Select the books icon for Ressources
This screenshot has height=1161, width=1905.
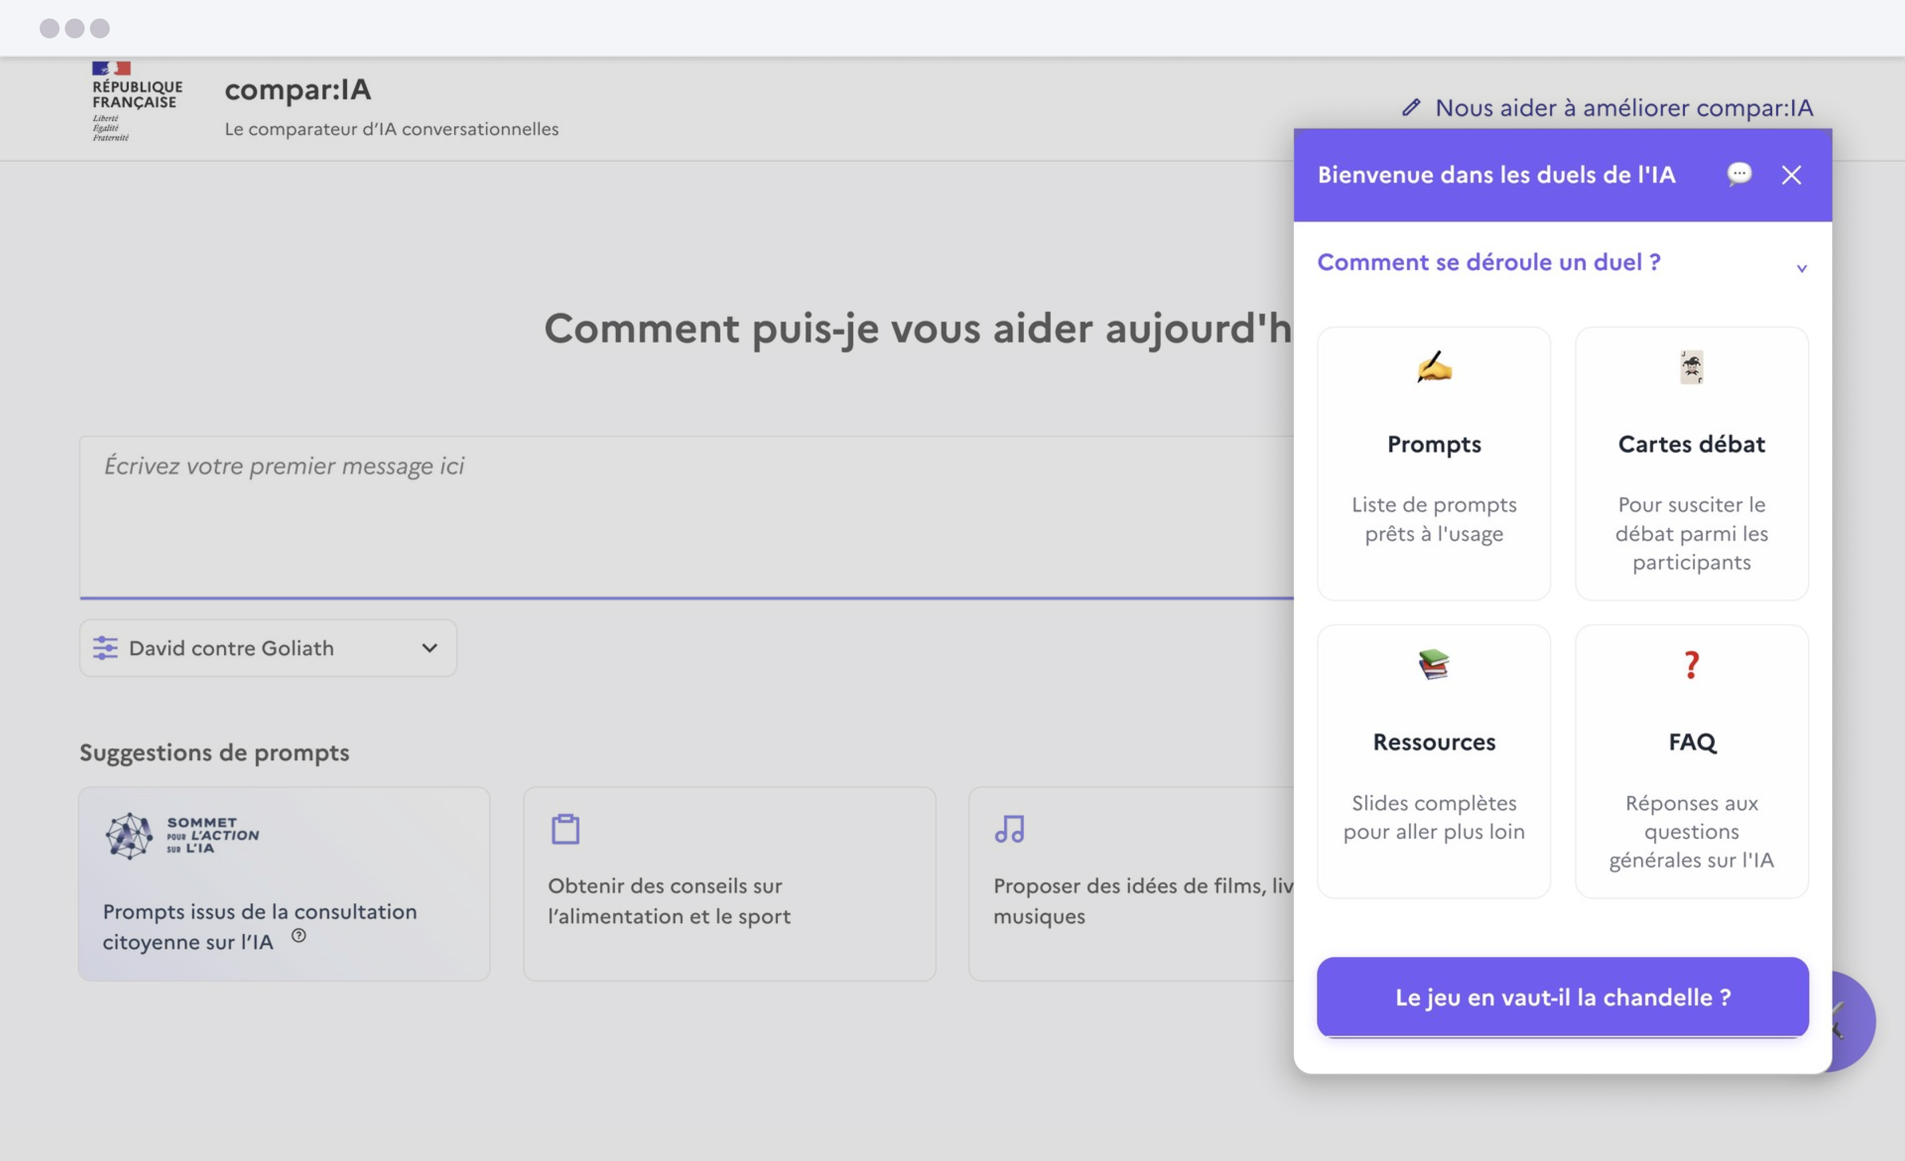point(1434,665)
